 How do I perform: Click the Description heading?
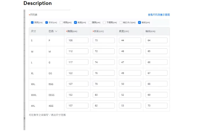point(37,3)
